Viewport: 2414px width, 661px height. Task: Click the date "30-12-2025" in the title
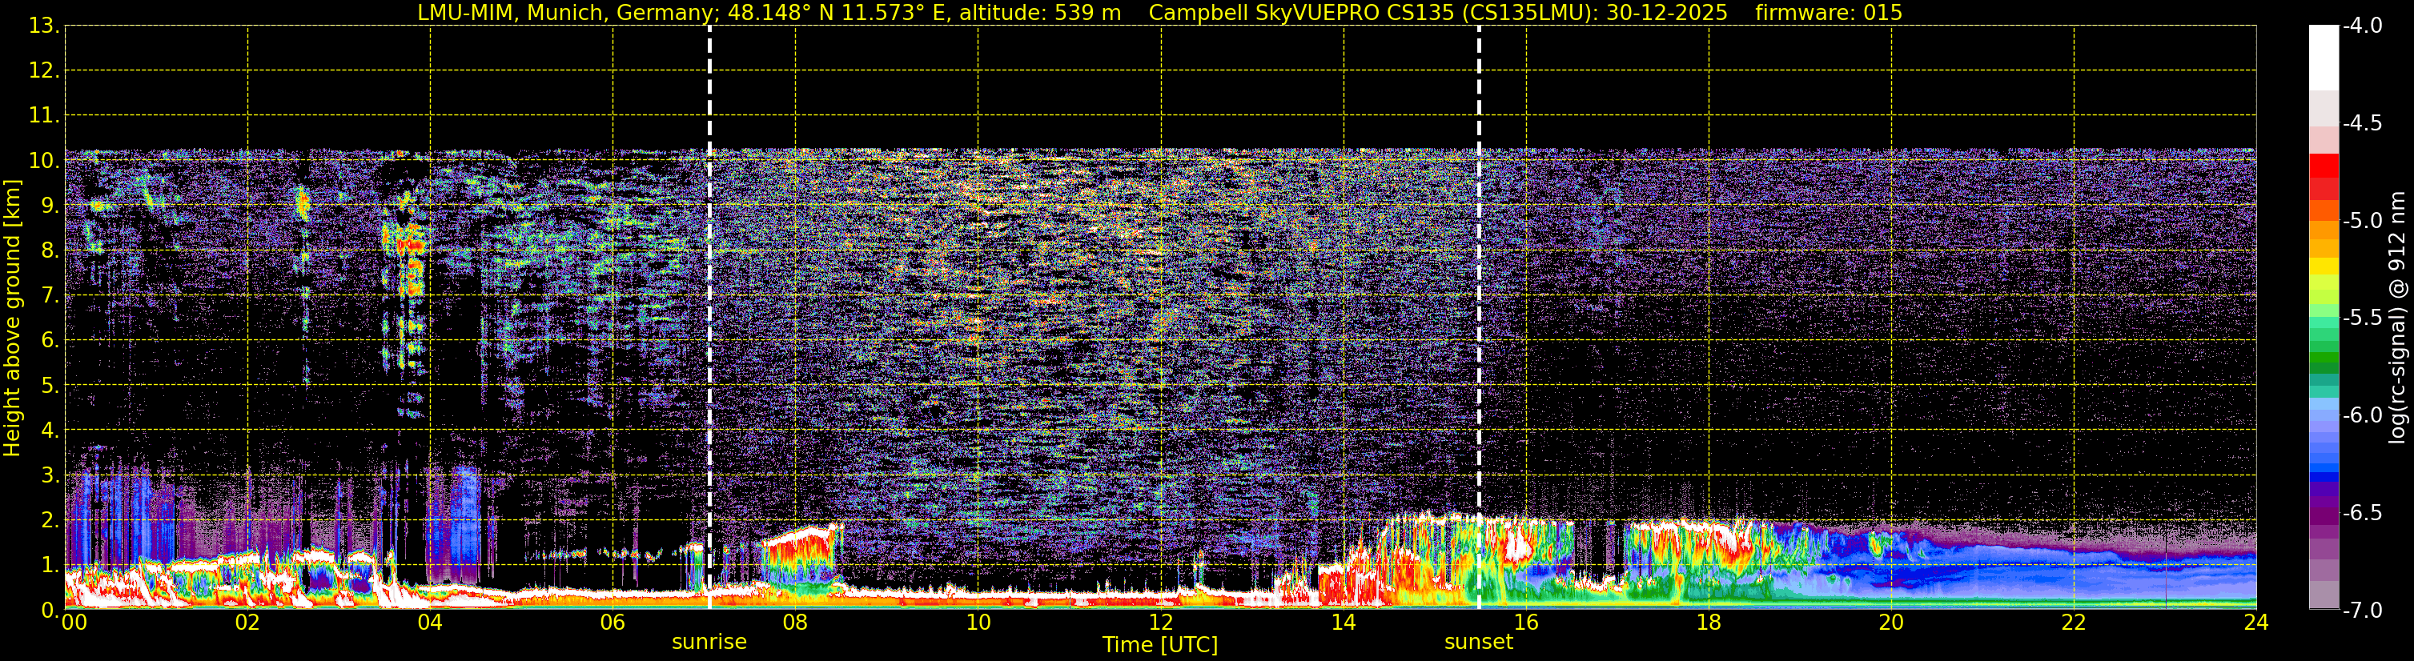[1666, 13]
